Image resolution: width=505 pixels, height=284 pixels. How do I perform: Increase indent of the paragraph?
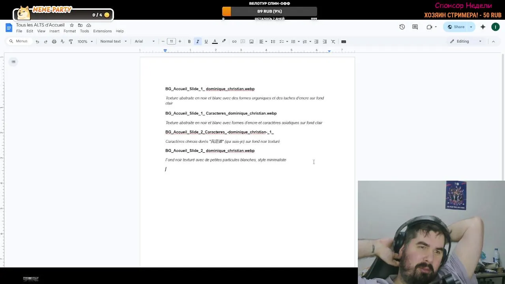[325, 41]
